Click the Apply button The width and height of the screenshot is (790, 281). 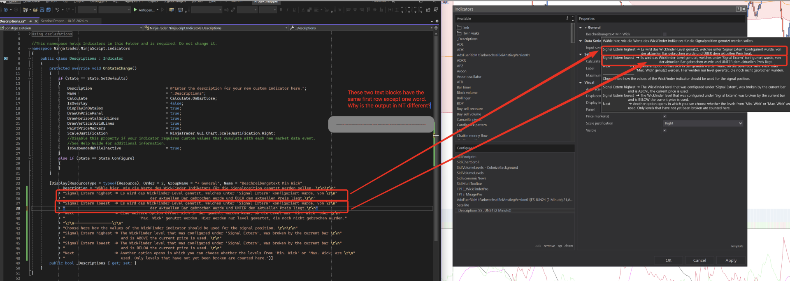coord(731,260)
